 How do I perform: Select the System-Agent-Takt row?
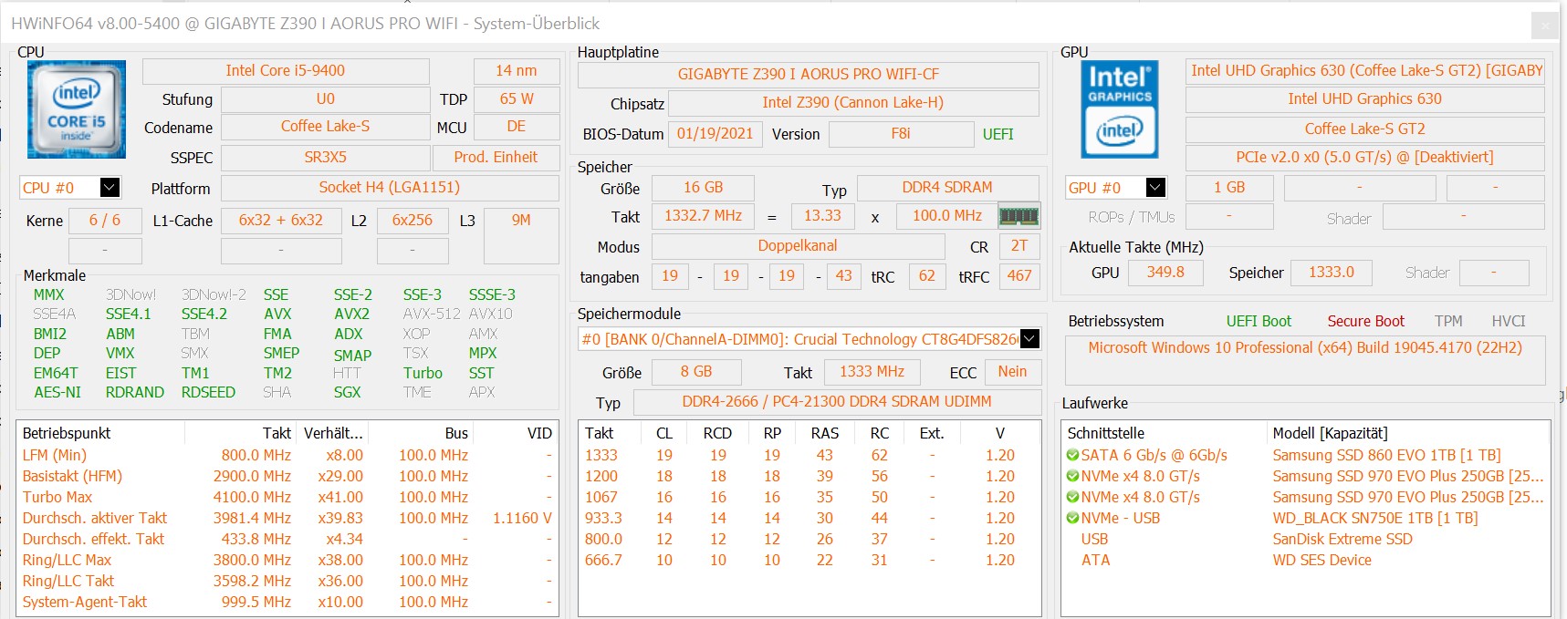point(287,602)
